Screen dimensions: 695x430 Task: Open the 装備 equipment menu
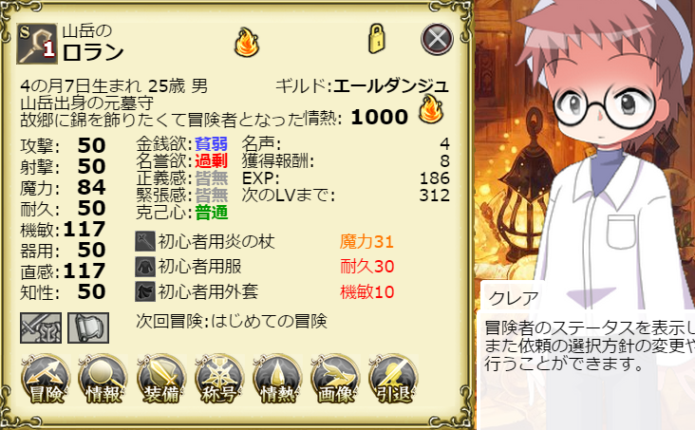160,379
